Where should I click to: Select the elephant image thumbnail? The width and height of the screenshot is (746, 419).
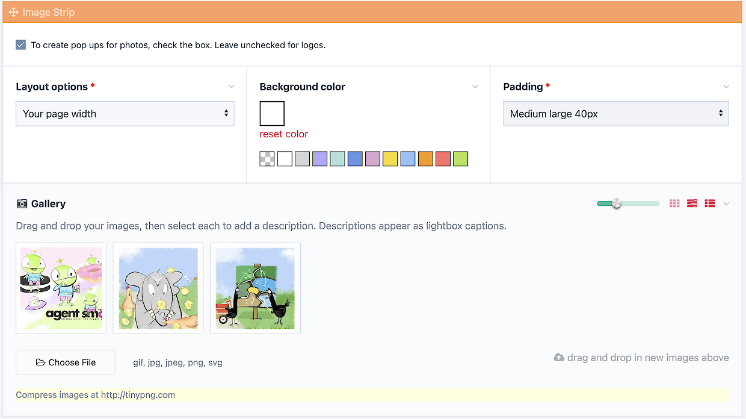click(158, 288)
